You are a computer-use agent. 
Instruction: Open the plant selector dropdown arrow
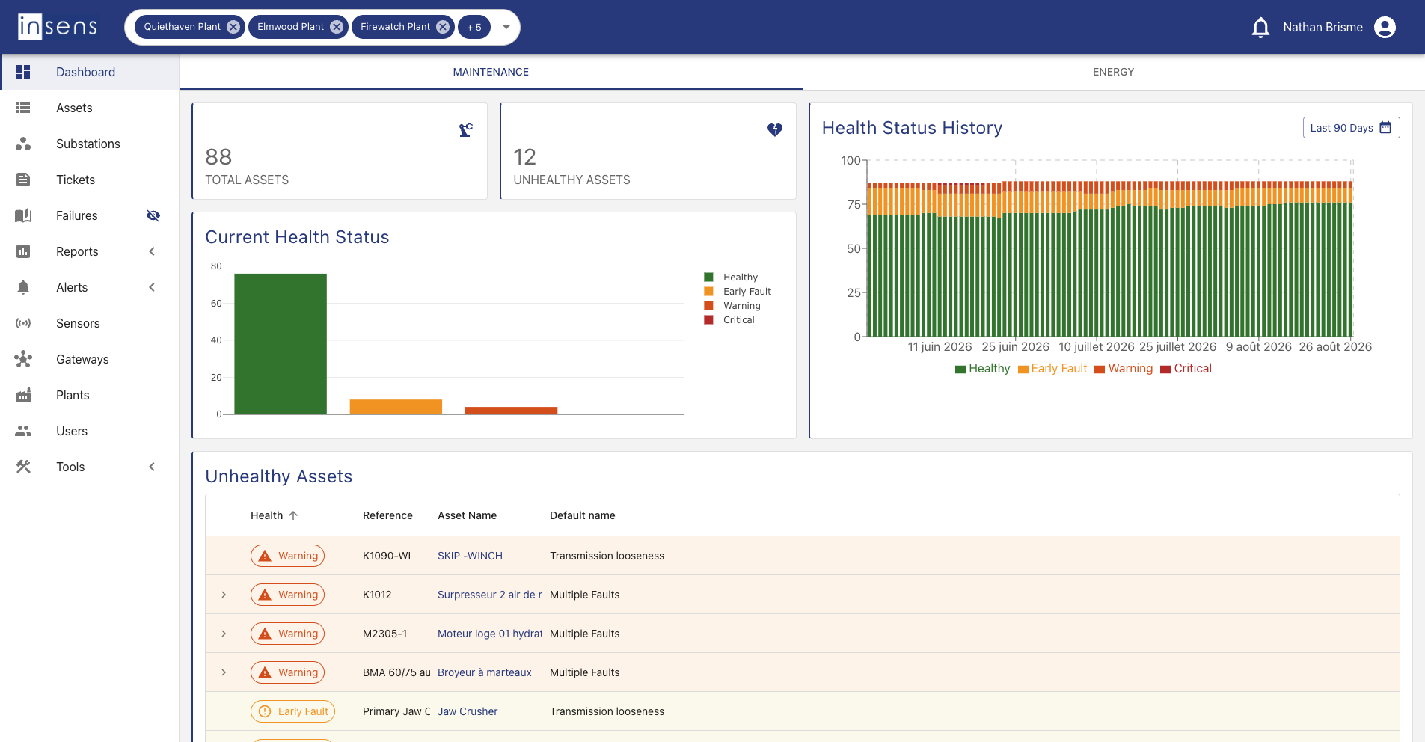pyautogui.click(x=506, y=27)
